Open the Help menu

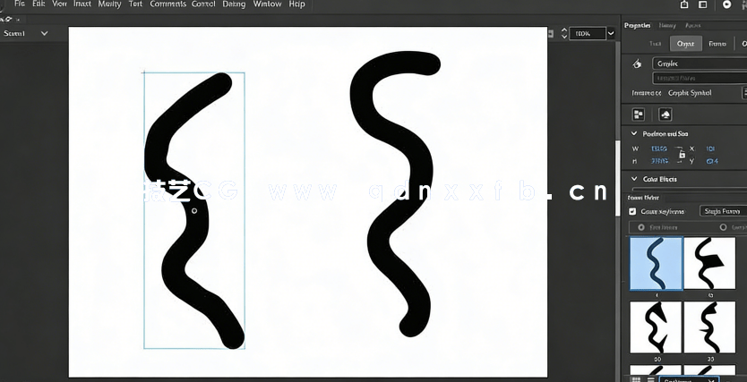coord(296,4)
